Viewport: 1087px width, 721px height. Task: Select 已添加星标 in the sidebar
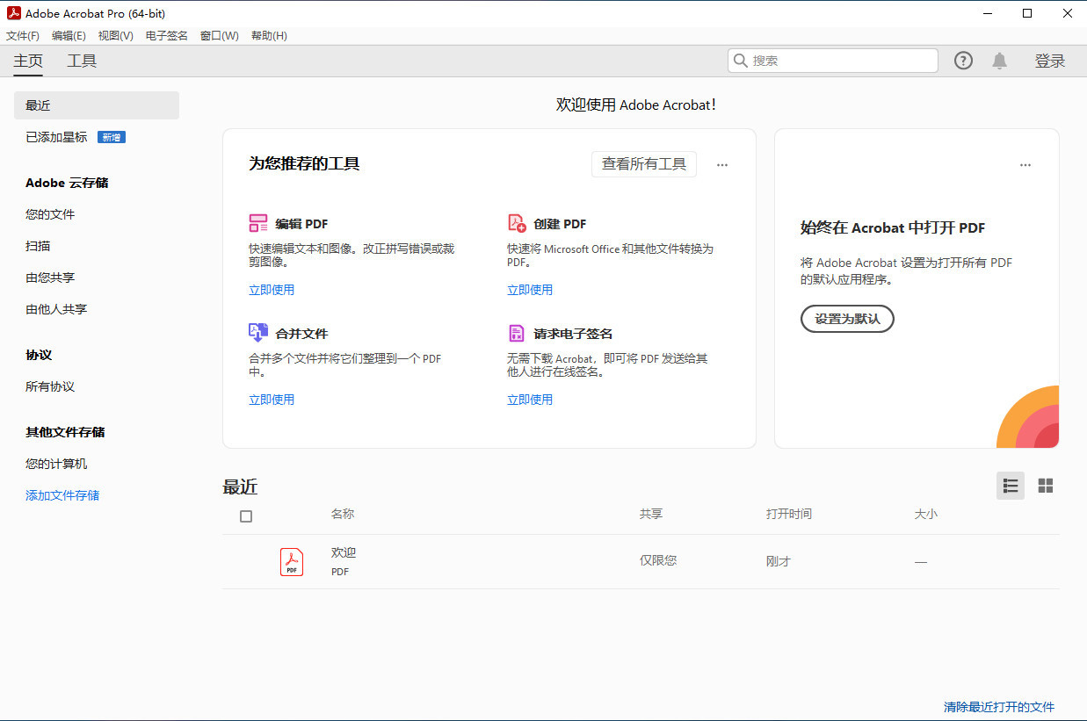[55, 136]
